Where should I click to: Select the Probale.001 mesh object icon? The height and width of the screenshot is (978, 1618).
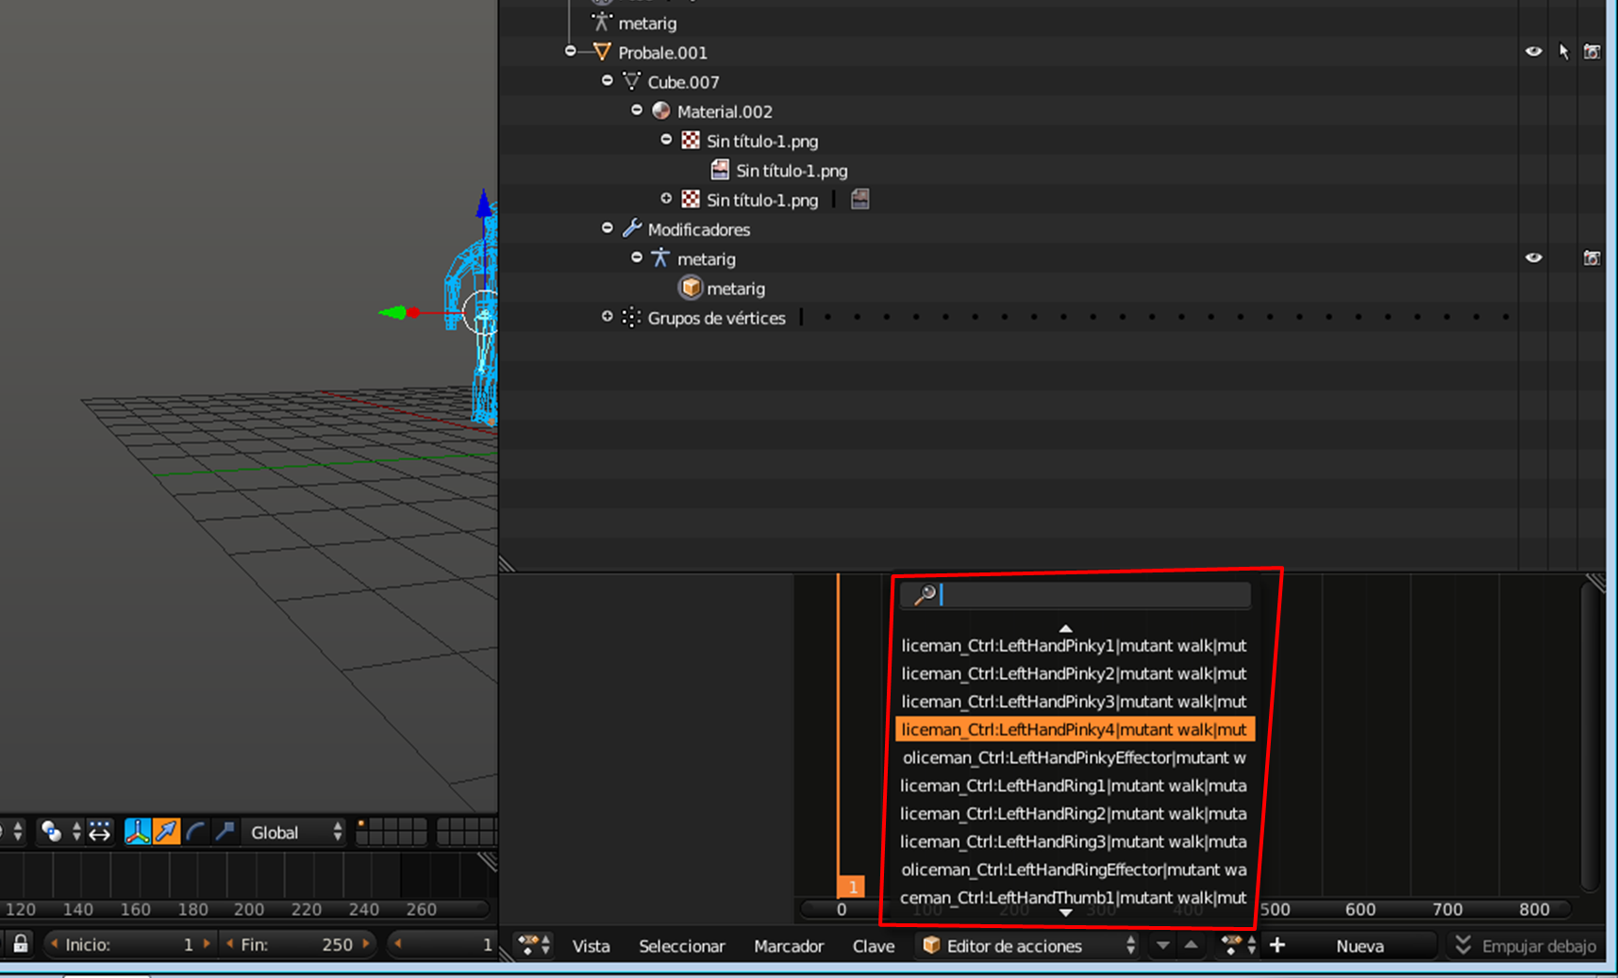602,52
